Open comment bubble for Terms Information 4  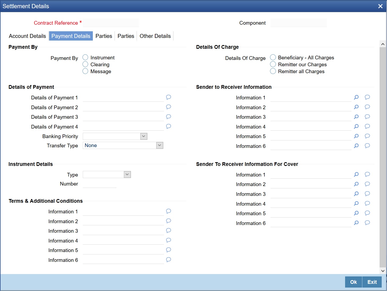(x=168, y=240)
